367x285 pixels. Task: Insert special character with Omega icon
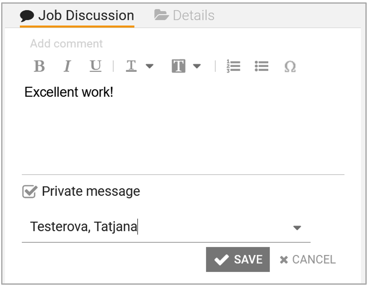coord(290,67)
